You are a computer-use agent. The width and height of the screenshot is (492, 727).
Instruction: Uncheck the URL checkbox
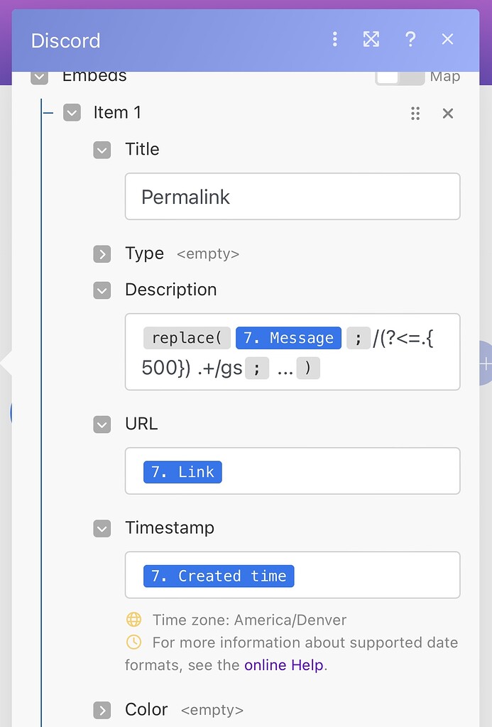[x=102, y=424]
